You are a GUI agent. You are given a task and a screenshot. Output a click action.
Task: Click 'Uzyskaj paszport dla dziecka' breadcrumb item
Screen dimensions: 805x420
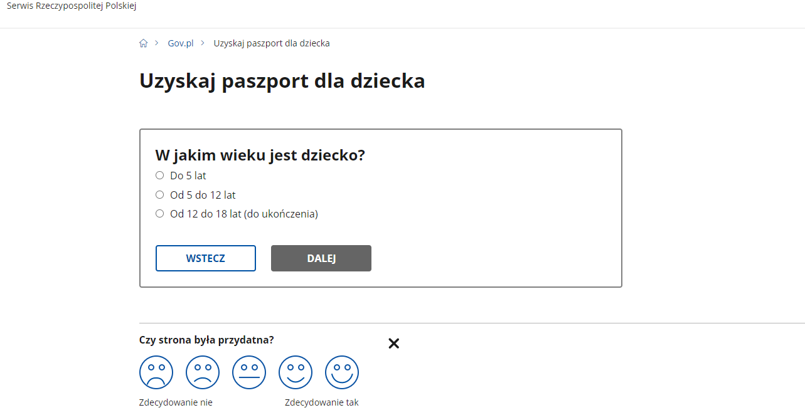pos(272,43)
